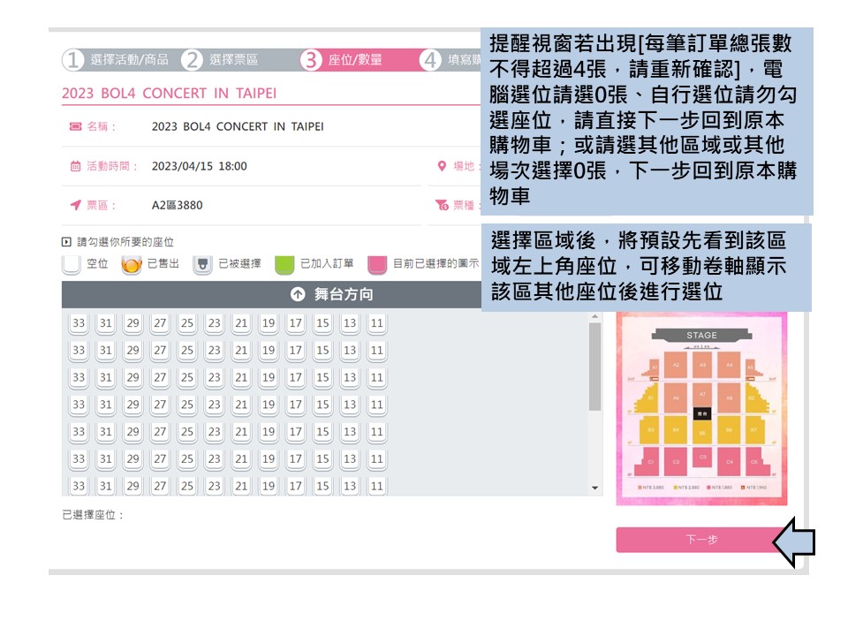Screen dimensions: 848x636
Task: Select seat 15 in the first seat row
Action: [x=323, y=323]
